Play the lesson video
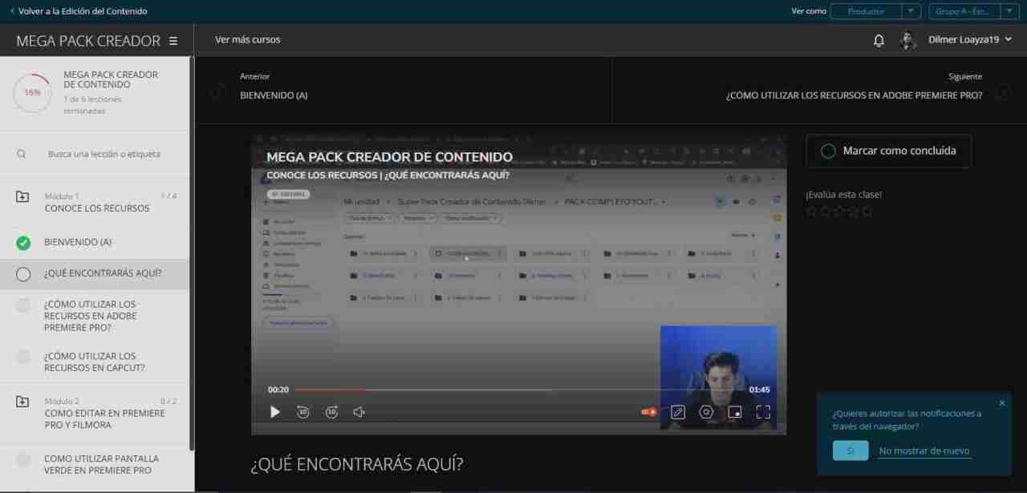This screenshot has width=1027, height=493. tap(274, 411)
